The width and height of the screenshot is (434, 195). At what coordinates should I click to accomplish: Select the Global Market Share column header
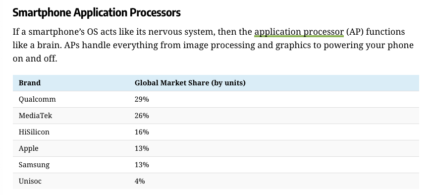click(190, 83)
